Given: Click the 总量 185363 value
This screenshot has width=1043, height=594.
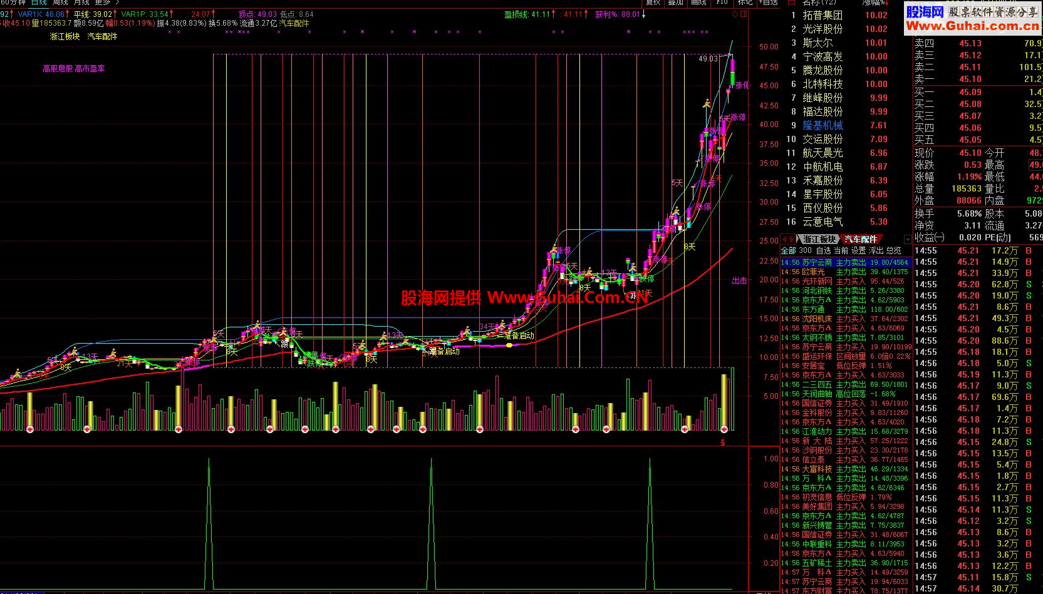Looking at the screenshot, I should (x=967, y=188).
